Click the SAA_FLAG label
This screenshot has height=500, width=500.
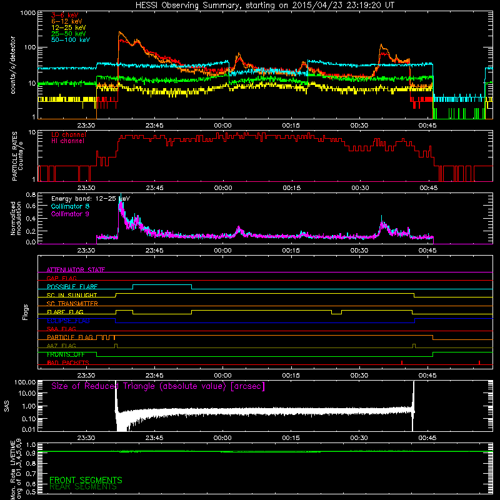pos(61,329)
